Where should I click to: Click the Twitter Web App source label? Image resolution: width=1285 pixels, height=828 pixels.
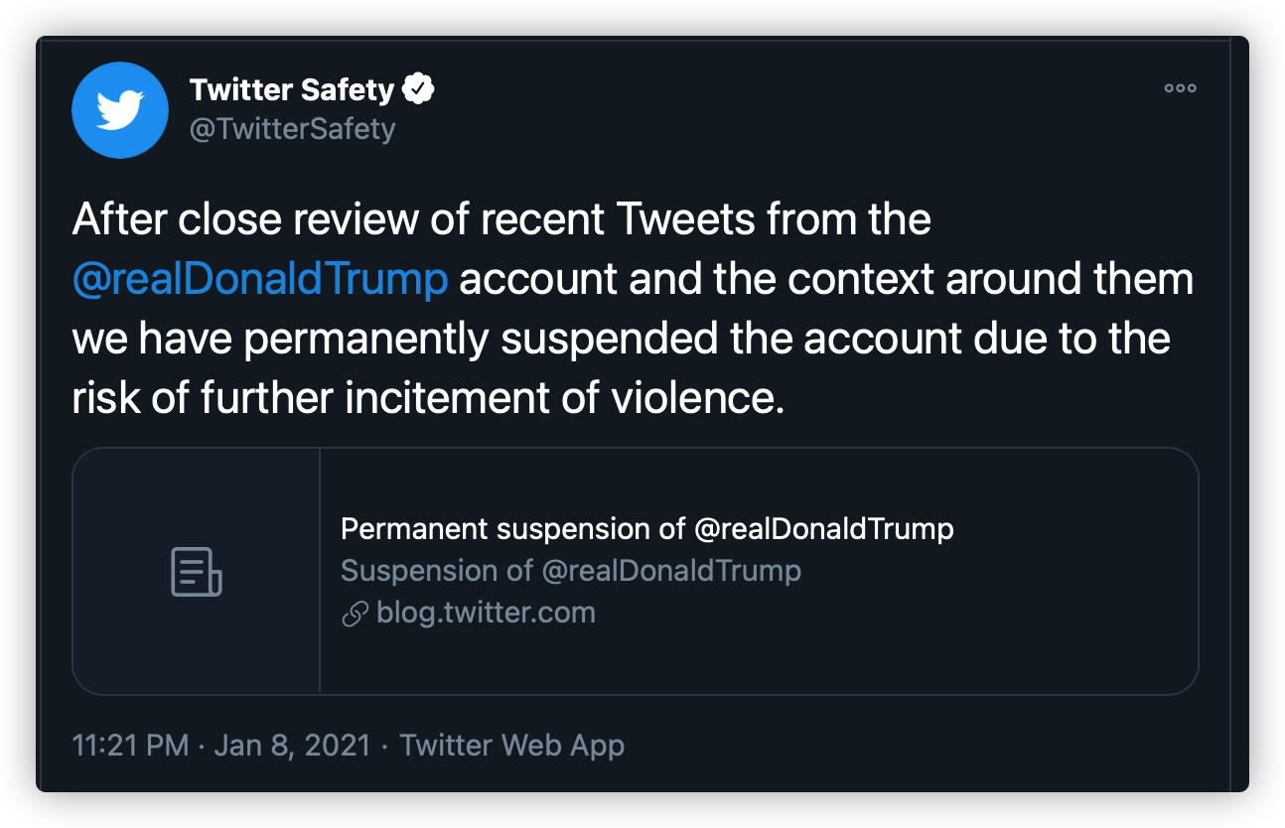coord(511,746)
